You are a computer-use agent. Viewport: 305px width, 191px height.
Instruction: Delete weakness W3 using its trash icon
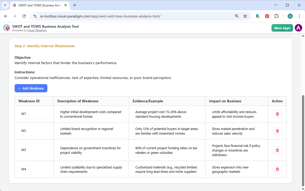click(277, 150)
